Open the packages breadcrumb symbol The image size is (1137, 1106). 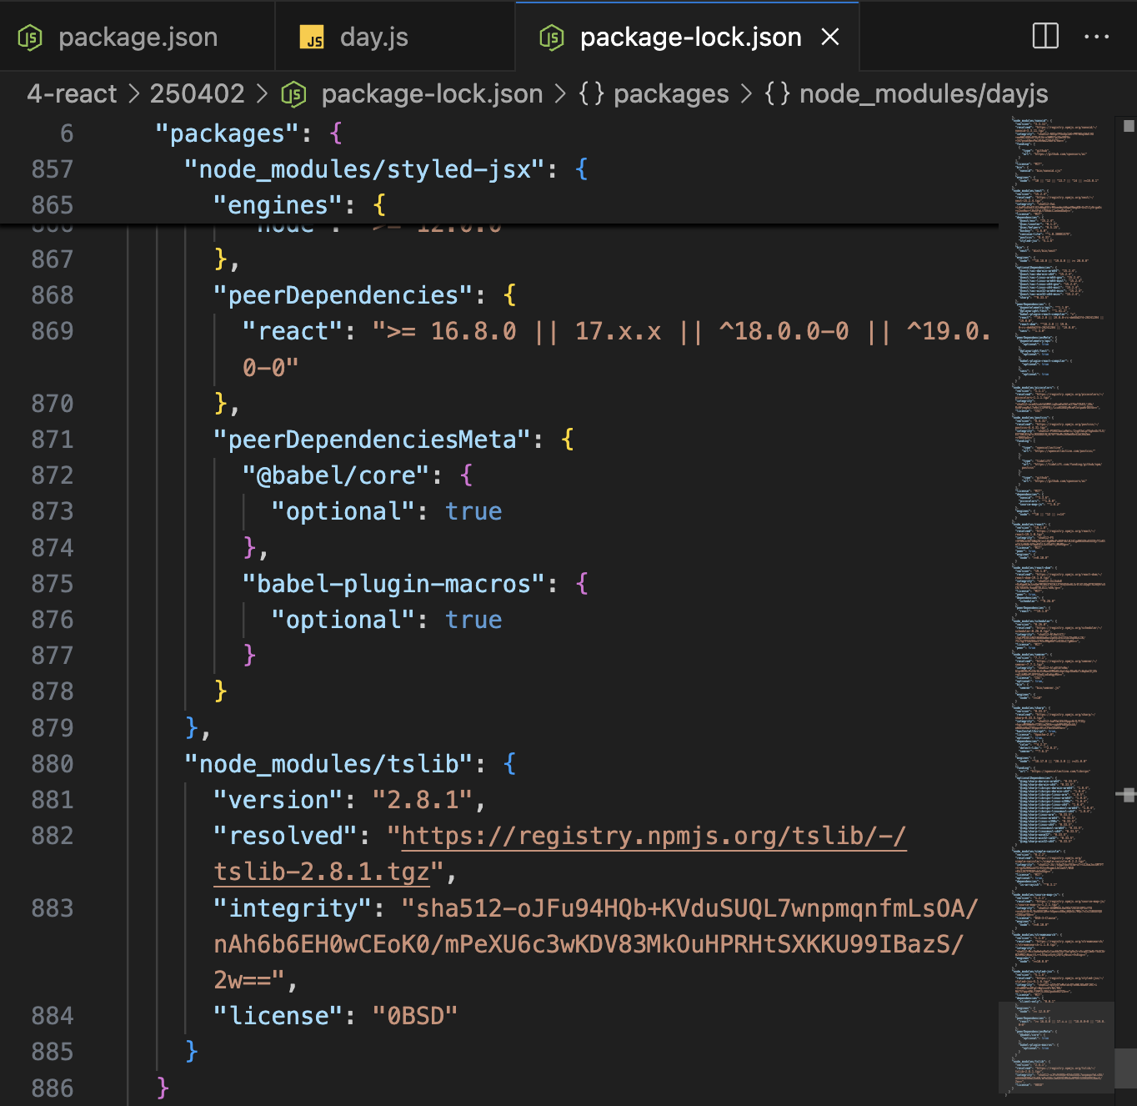point(671,93)
